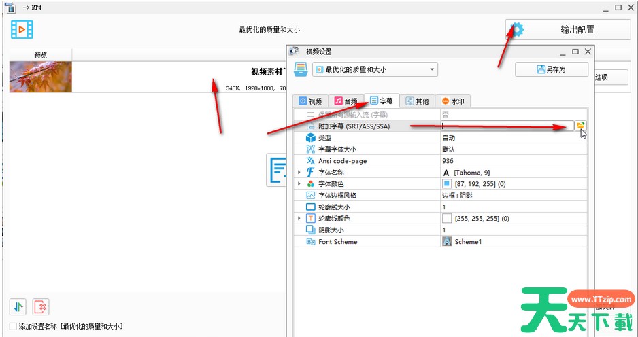Open 输出配置 output settings button
638x337 pixels.
[568, 30]
